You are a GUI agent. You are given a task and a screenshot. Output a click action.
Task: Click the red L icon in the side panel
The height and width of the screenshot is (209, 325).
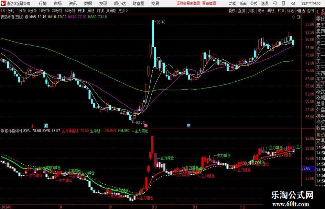pyautogui.click(x=318, y=12)
